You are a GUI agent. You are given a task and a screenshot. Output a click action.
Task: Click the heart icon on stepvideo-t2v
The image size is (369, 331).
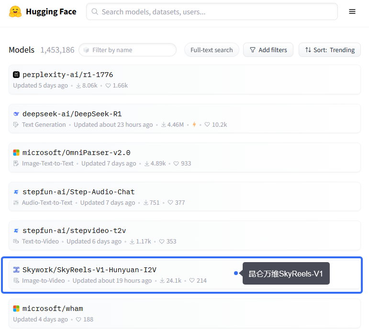click(x=162, y=242)
